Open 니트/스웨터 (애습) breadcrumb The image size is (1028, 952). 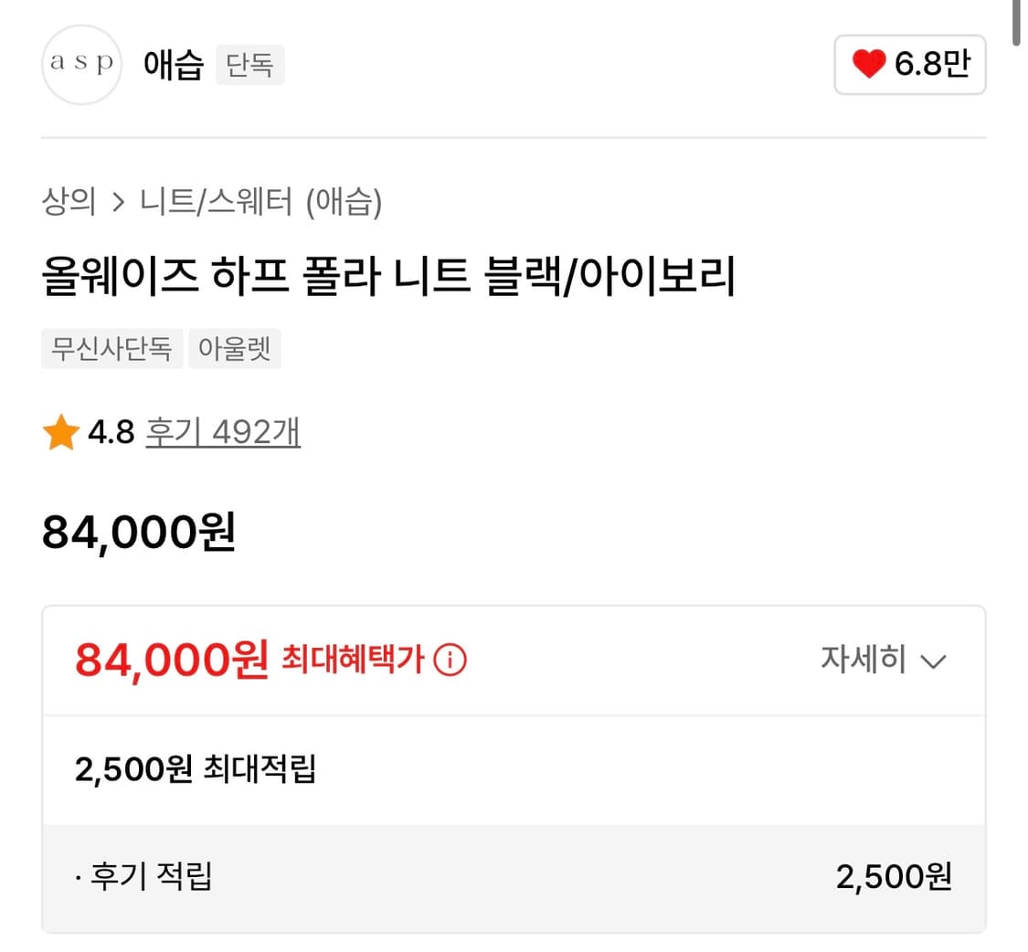(x=260, y=201)
